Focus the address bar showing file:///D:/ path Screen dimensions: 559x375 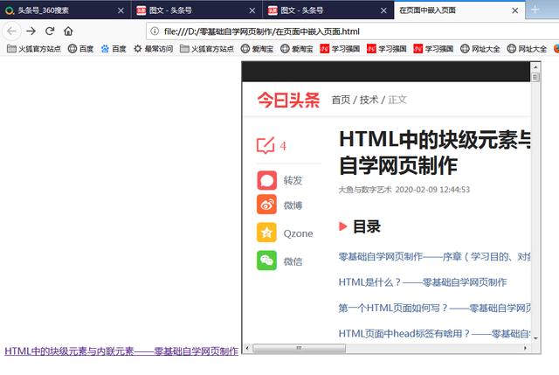pos(352,31)
